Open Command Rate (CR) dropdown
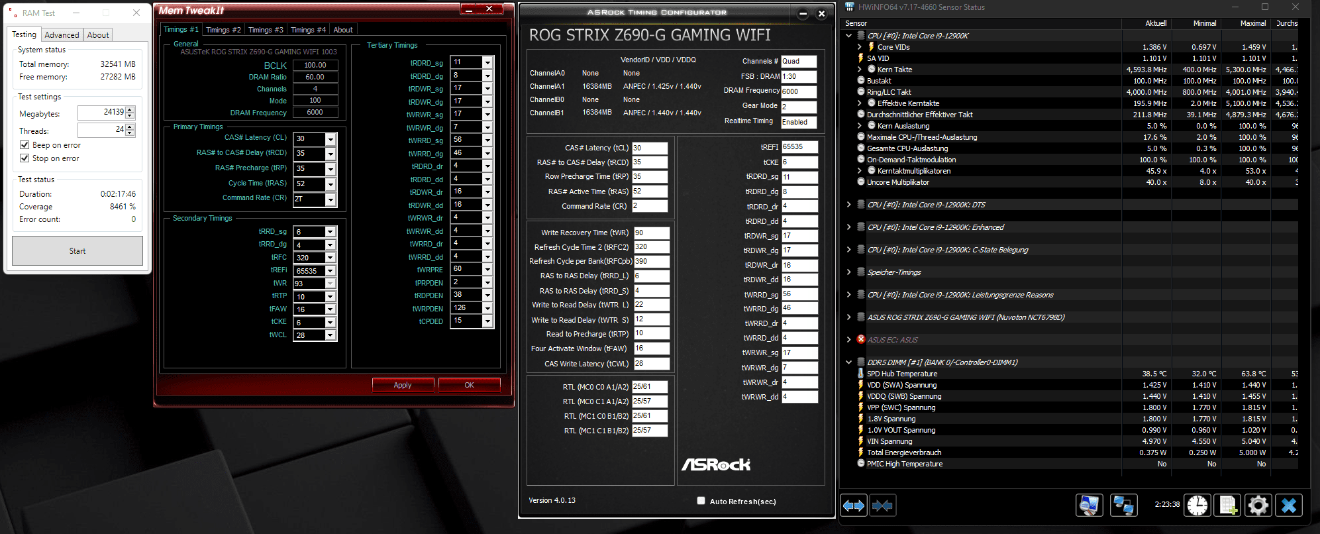The image size is (1320, 534). point(330,199)
